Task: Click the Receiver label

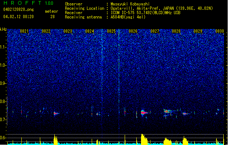Action: click(74, 13)
